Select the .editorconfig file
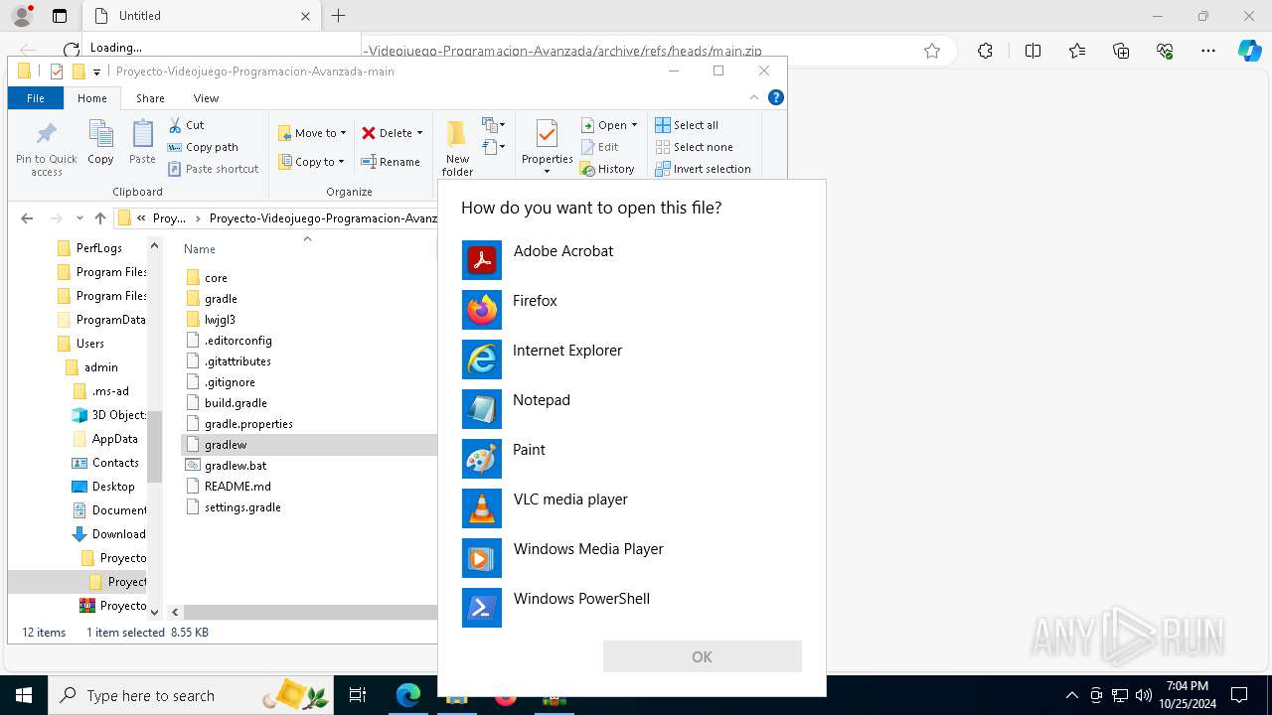 238,341
